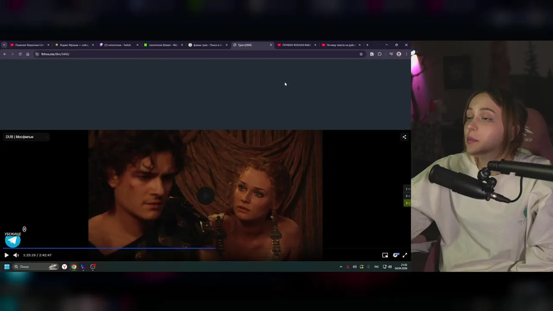The height and width of the screenshot is (311, 553).
Task: Go forward in browser history
Action: pyautogui.click(x=12, y=54)
